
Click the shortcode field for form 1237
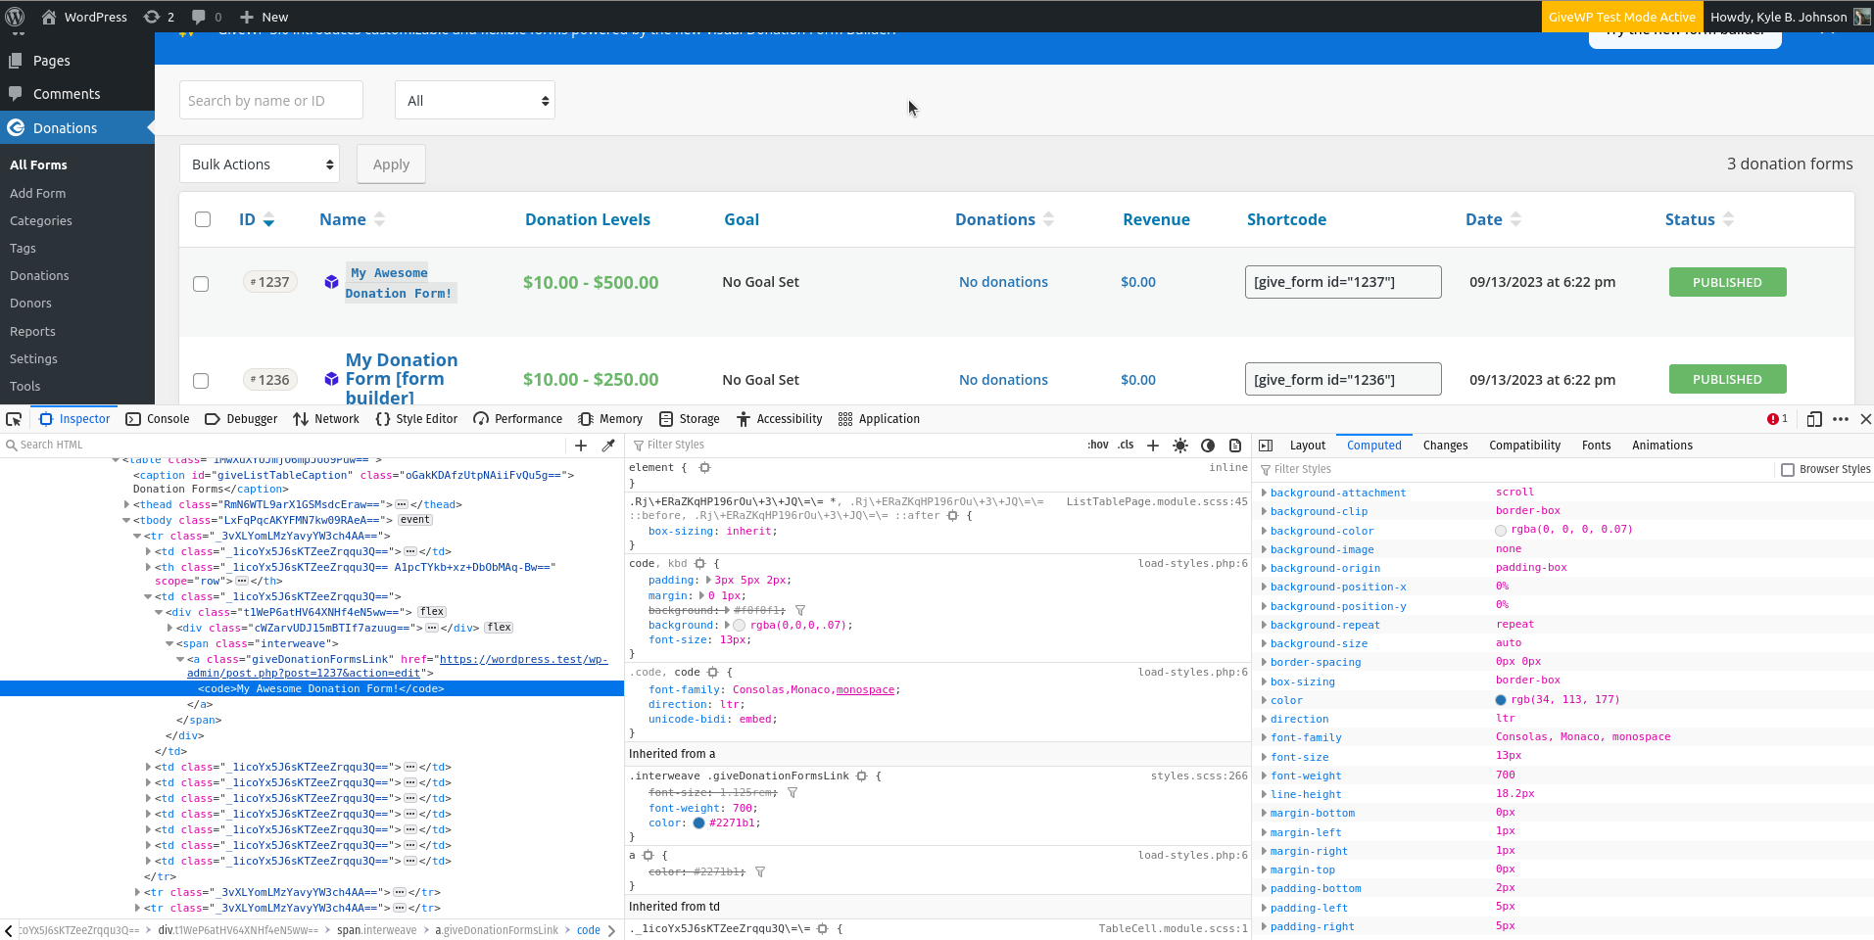(x=1343, y=282)
